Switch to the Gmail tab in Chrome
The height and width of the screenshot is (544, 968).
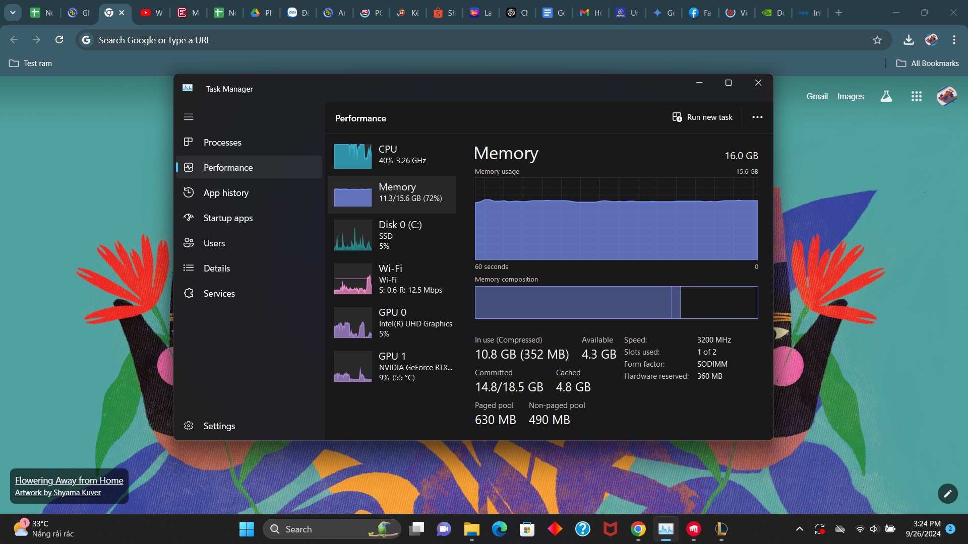tap(590, 13)
